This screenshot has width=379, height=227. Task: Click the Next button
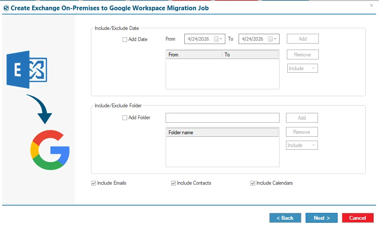(321, 218)
